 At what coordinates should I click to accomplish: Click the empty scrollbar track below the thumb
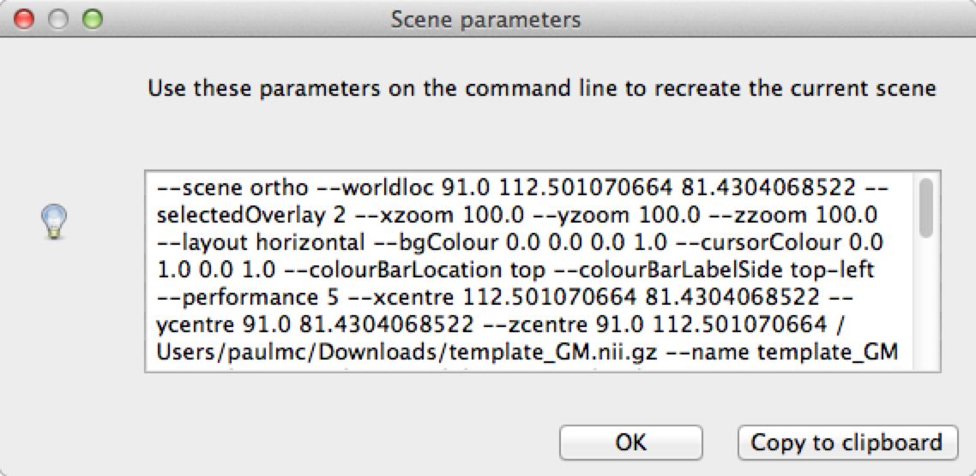pyautogui.click(x=925, y=305)
